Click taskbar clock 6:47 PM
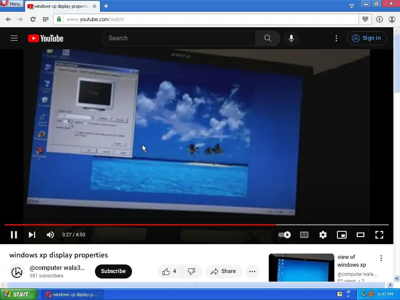 (x=386, y=295)
